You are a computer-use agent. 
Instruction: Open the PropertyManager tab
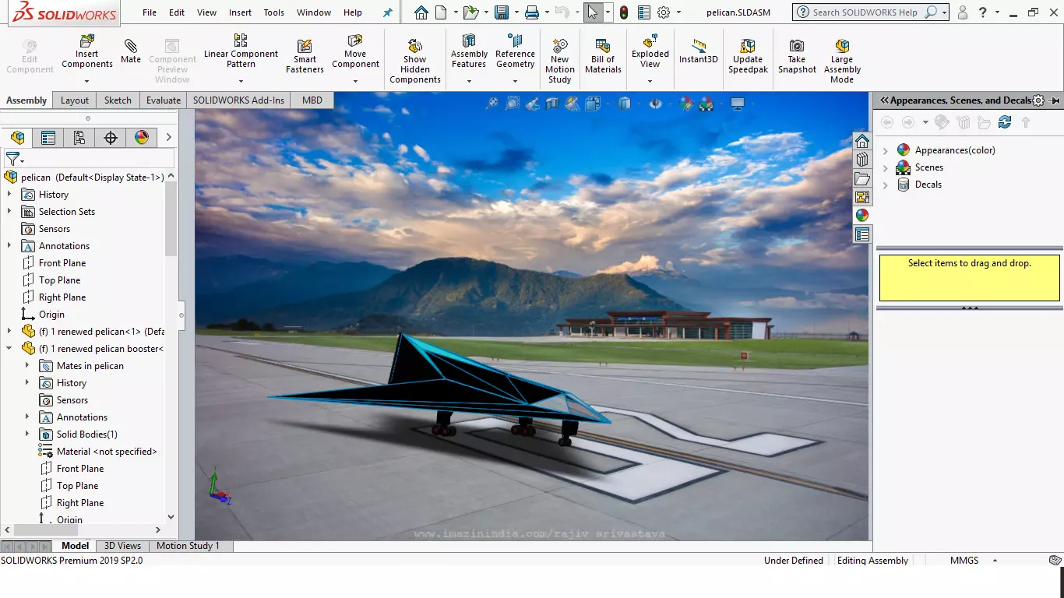[x=48, y=138]
